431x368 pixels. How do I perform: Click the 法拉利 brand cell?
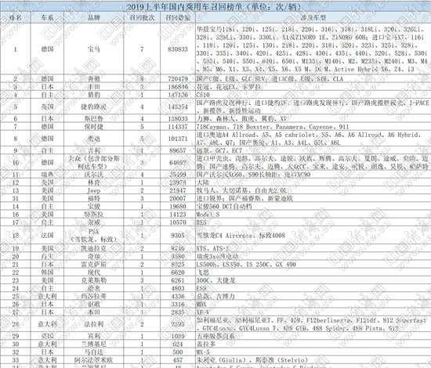click(94, 324)
